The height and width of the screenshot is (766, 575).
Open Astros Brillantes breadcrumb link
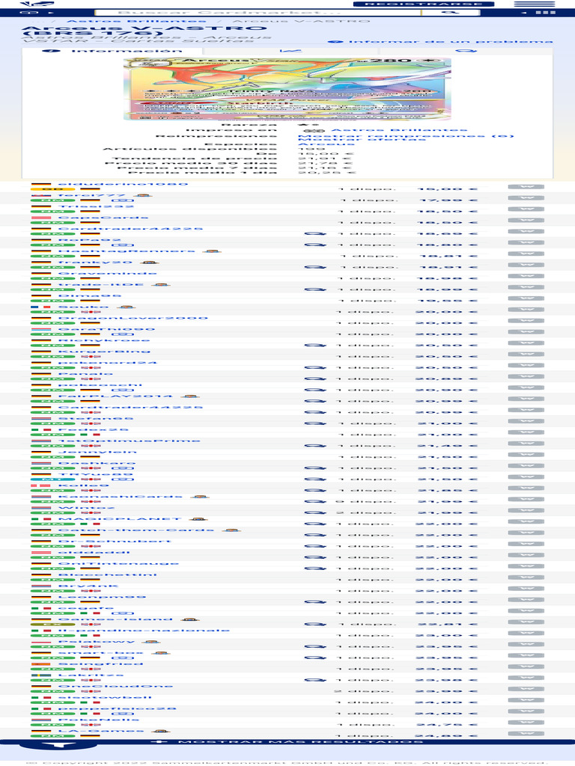click(136, 21)
